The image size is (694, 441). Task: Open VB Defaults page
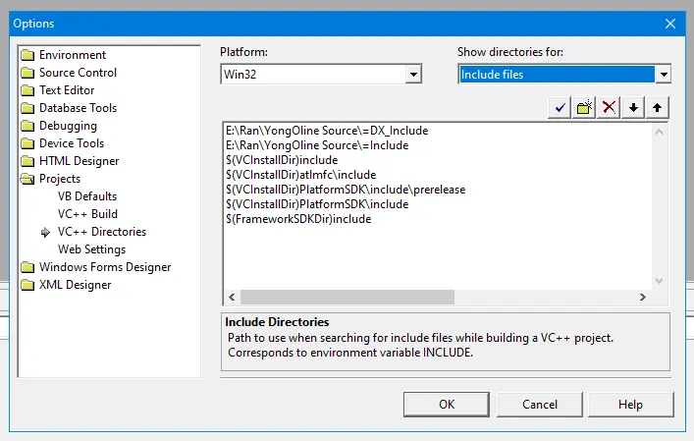[87, 196]
